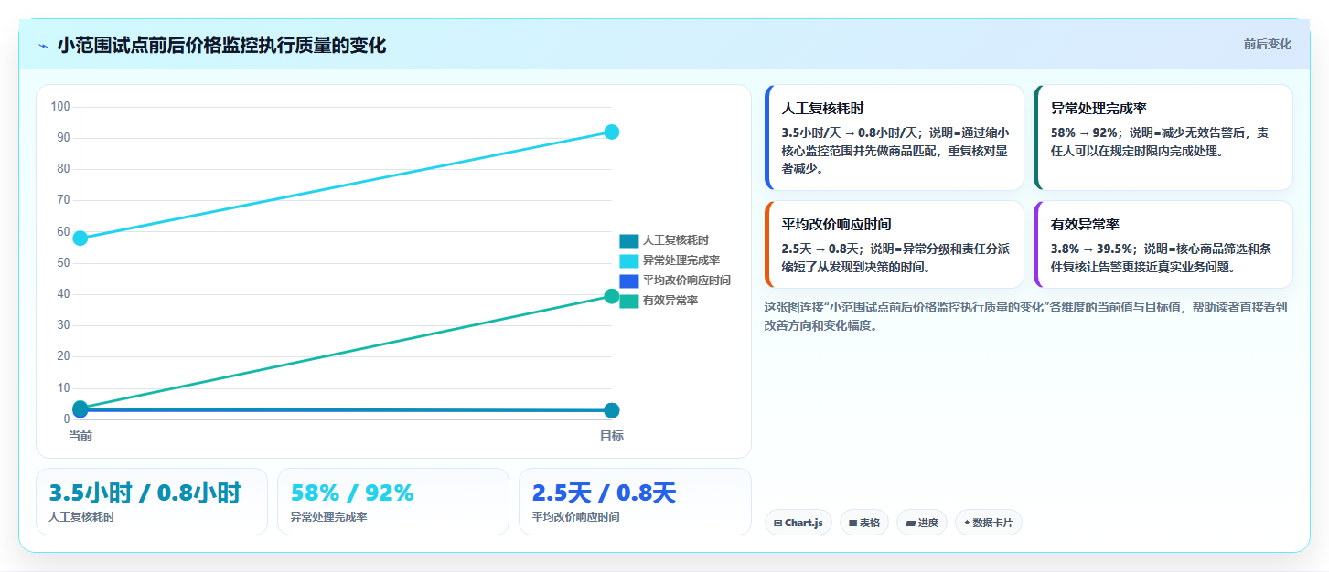Image resolution: width=1329 pixels, height=572 pixels.
Task: Click the 人工复核耗时 point at 目标
Action: click(612, 411)
